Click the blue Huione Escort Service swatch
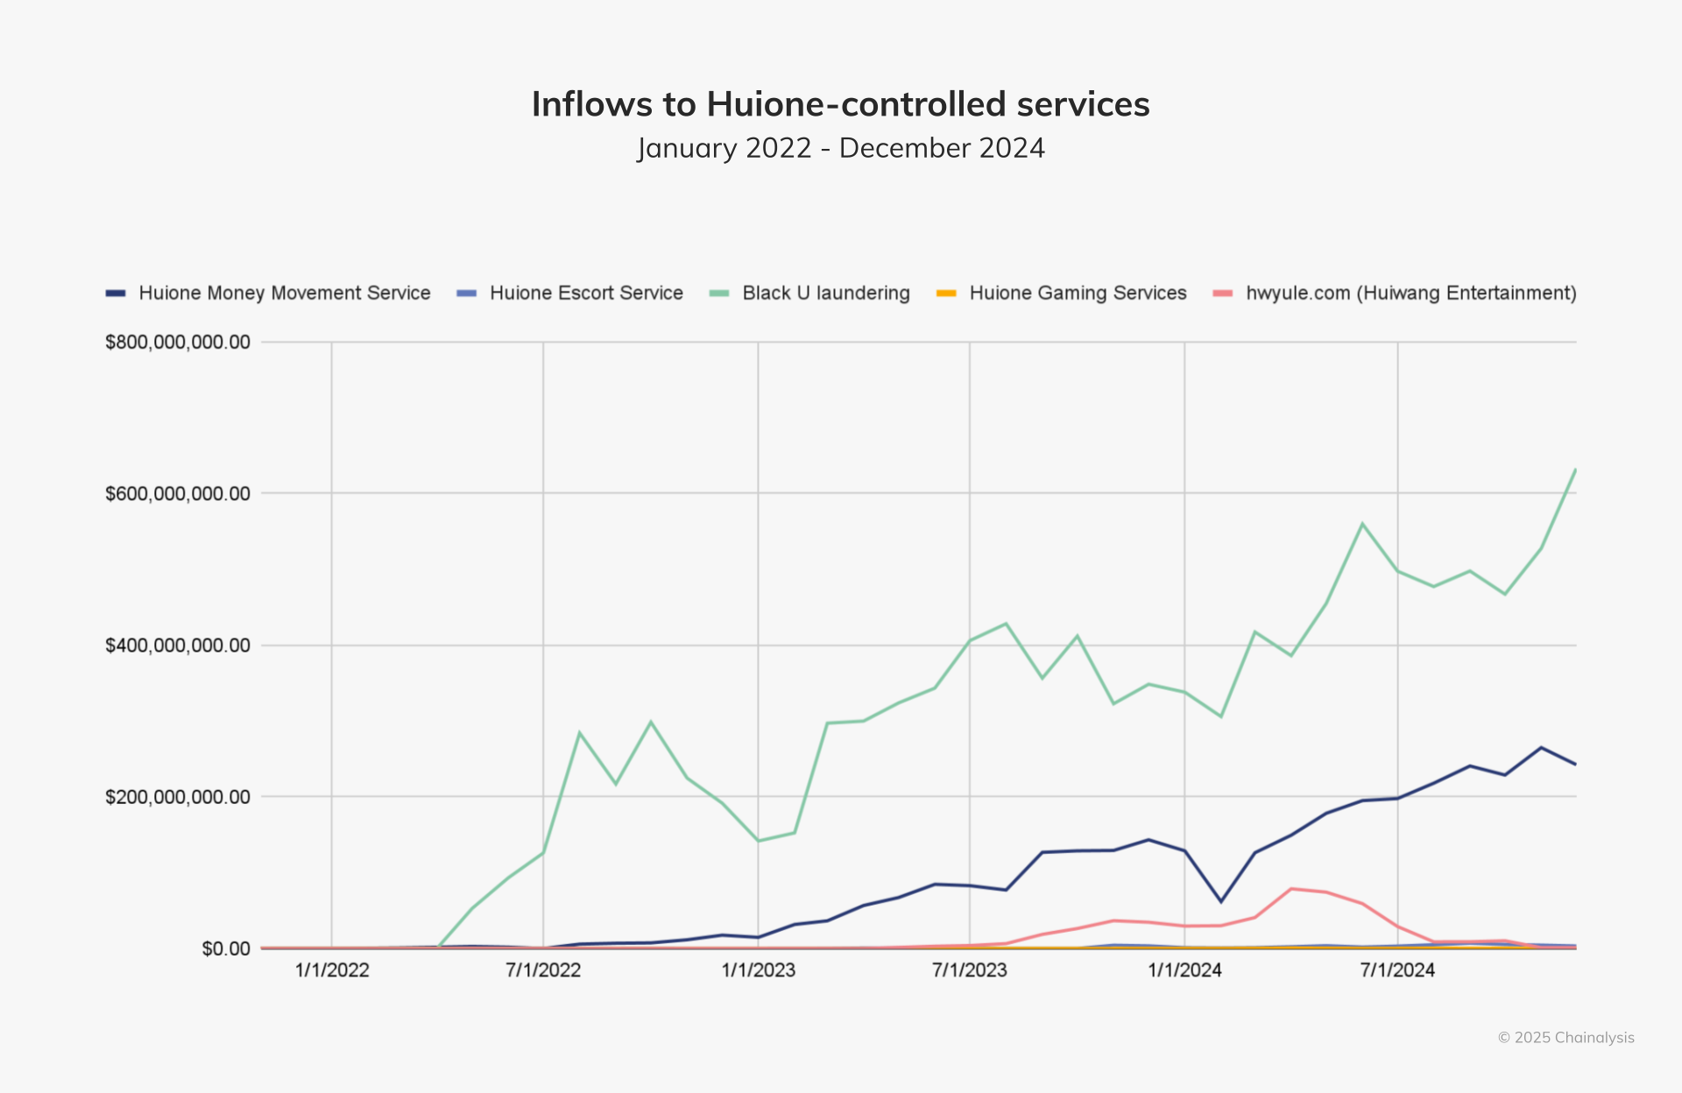Image resolution: width=1682 pixels, height=1093 pixels. 467,293
